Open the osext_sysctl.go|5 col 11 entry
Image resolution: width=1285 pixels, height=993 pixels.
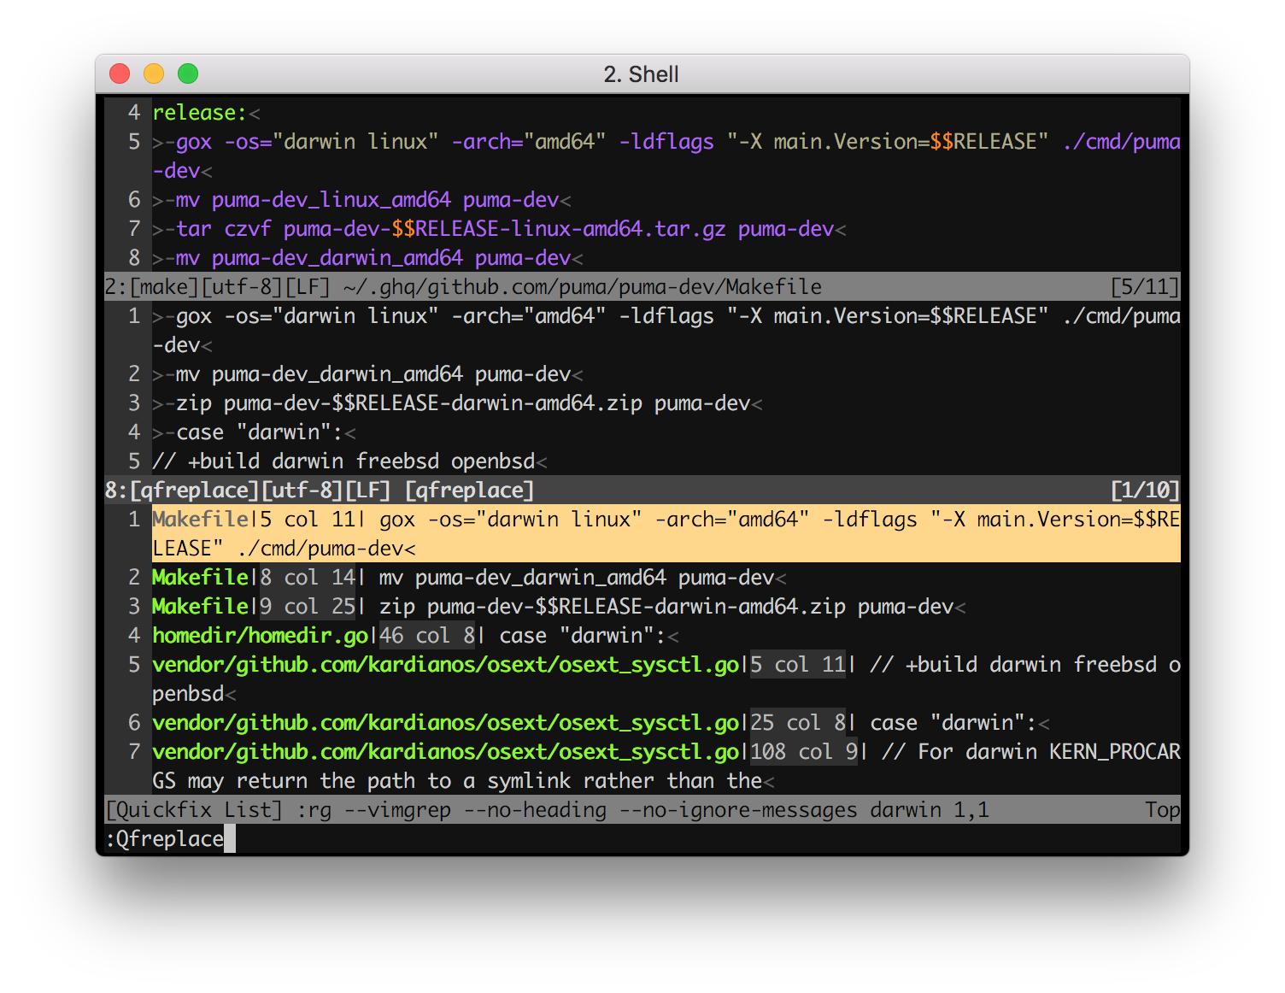pyautogui.click(x=642, y=679)
